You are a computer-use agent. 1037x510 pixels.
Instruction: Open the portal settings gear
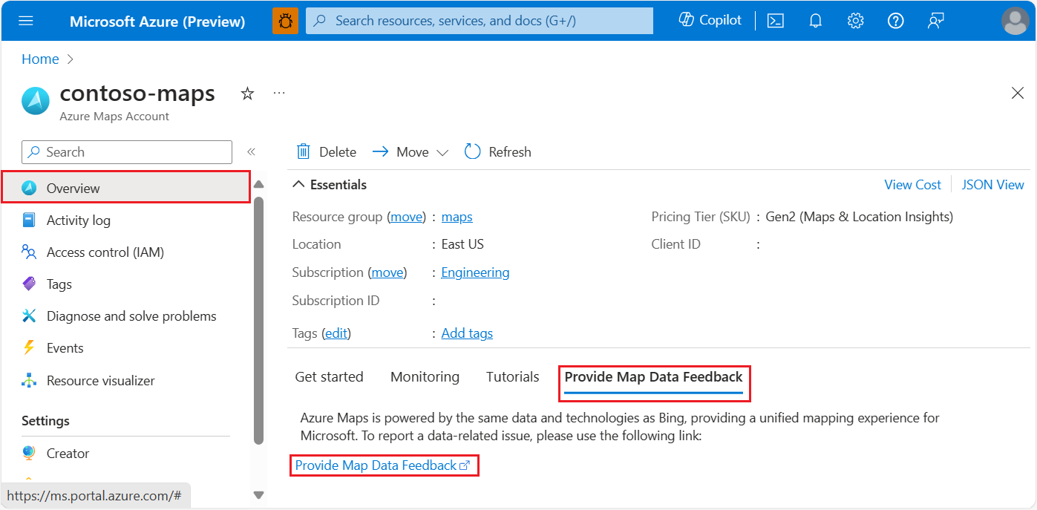coord(855,20)
